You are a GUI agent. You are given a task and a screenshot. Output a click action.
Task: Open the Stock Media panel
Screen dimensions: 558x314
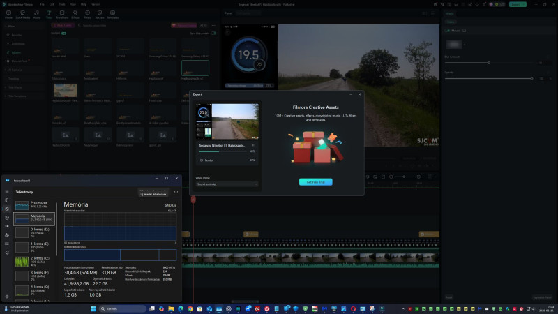click(22, 15)
